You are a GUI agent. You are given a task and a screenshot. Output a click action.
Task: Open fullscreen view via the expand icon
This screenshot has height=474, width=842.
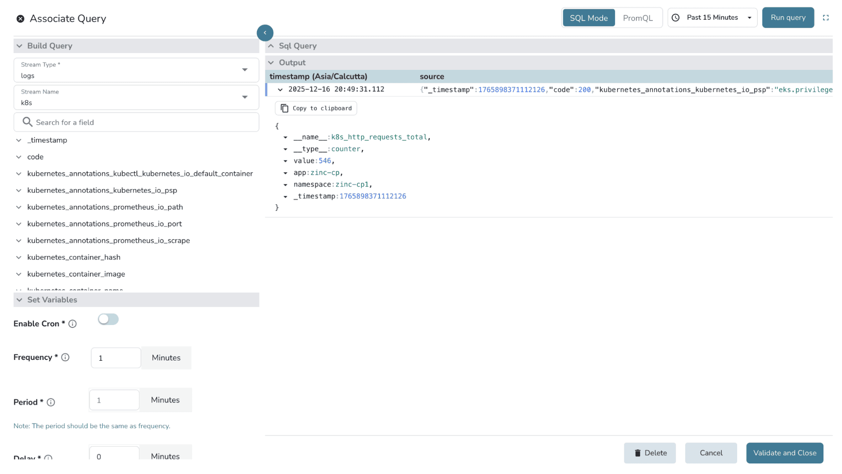[826, 17]
